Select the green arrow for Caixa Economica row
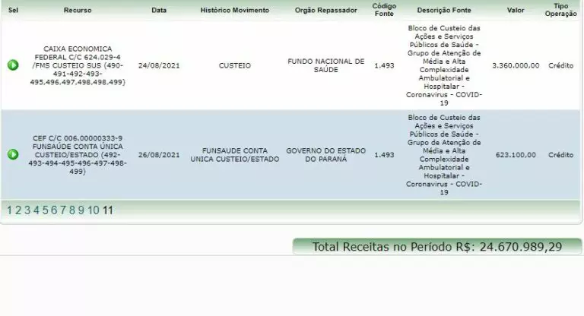584x316 pixels. (13, 65)
